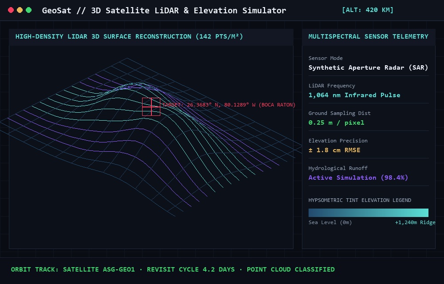Click the 'LiDAR Frequency' label

332,86
